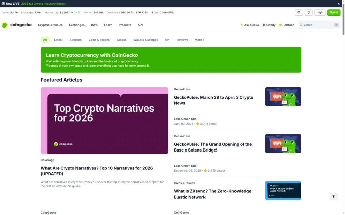Switch to the Coins & Tokens tab
The image size is (345, 215).
click(99, 40)
